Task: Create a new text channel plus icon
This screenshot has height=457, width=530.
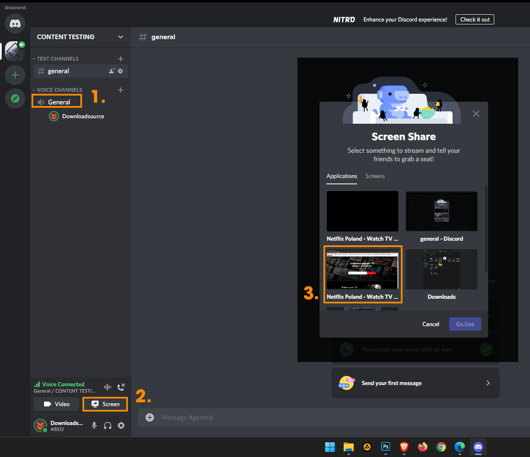Action: click(x=121, y=59)
